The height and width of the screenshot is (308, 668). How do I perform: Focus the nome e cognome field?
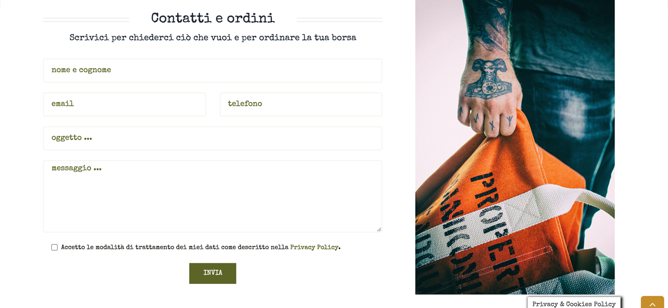[213, 70]
